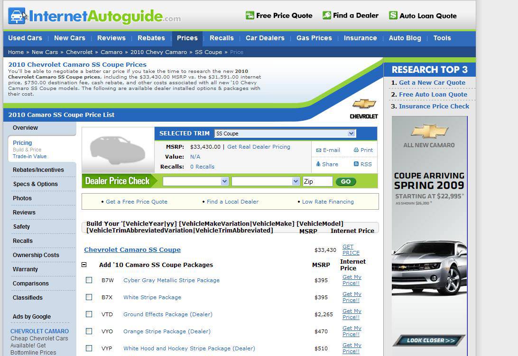Click the Get Real Dealer Pricing link
The image size is (518, 356).
click(x=259, y=147)
